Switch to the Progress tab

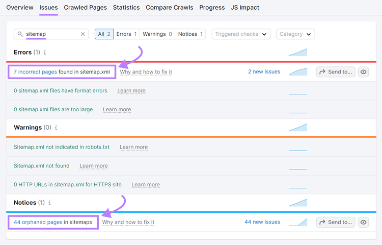pos(212,8)
